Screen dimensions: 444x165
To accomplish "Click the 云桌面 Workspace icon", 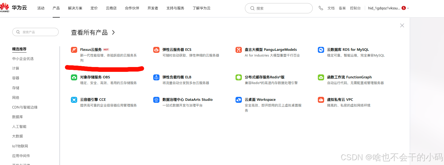I will point(239,100).
